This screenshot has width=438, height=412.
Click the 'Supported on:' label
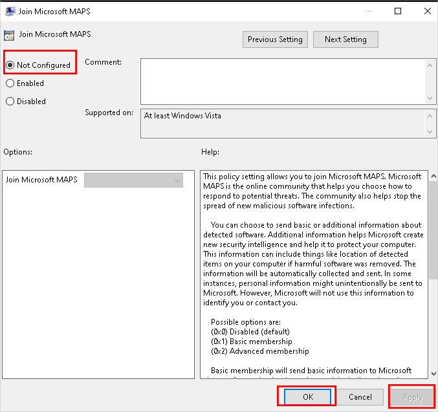click(109, 113)
